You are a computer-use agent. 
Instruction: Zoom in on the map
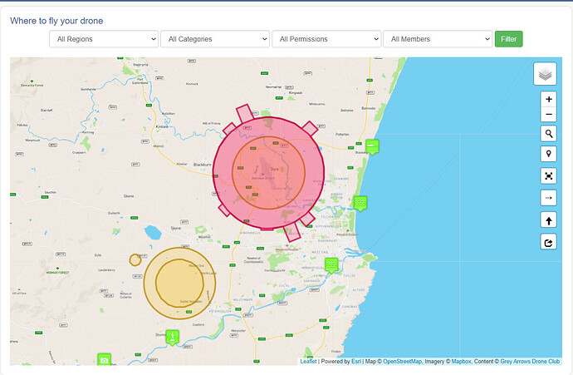click(548, 99)
